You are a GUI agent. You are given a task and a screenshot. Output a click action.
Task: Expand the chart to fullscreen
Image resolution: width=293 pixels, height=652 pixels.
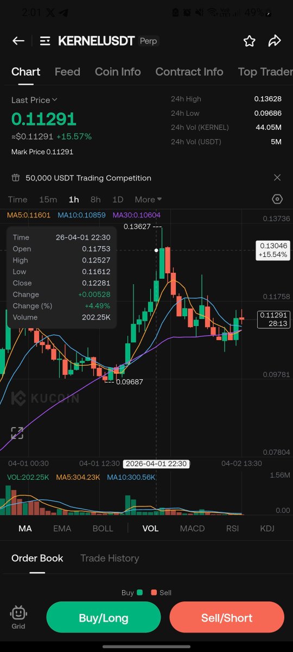(x=17, y=433)
